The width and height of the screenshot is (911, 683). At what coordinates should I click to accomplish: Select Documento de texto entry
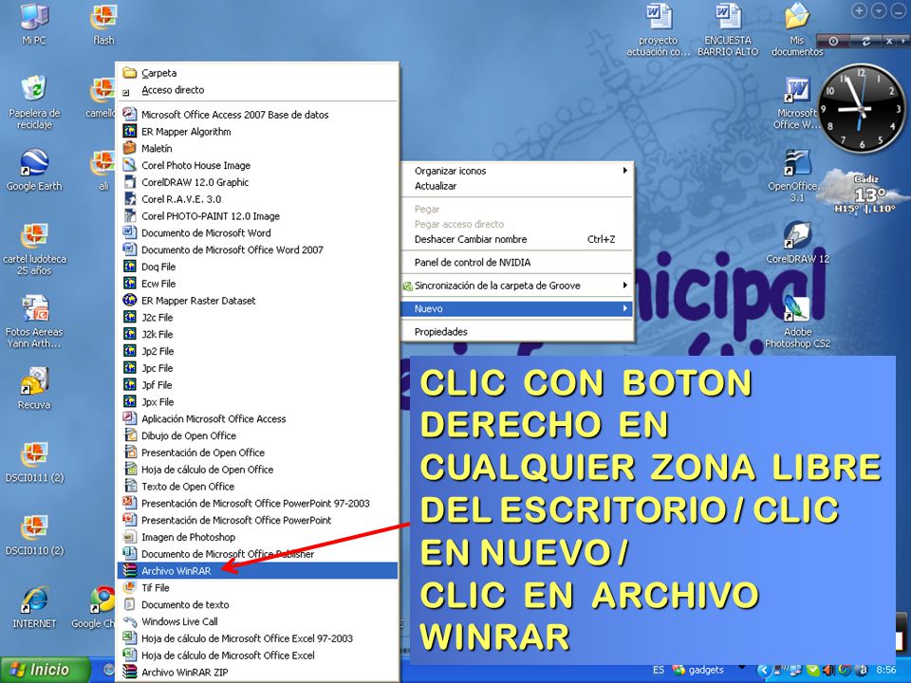pyautogui.click(x=257, y=604)
